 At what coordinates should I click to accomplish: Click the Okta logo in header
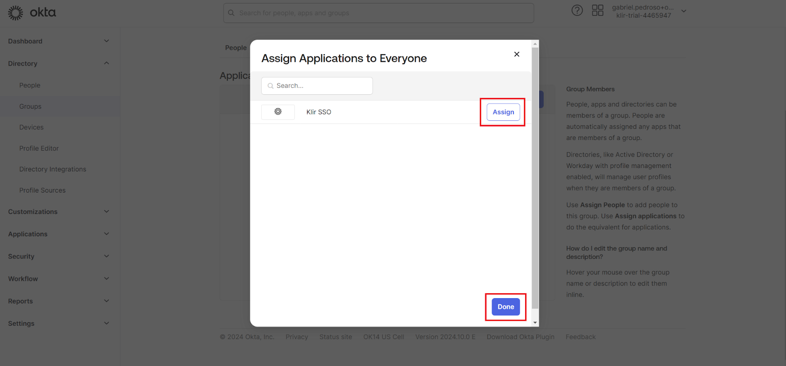pyautogui.click(x=32, y=13)
